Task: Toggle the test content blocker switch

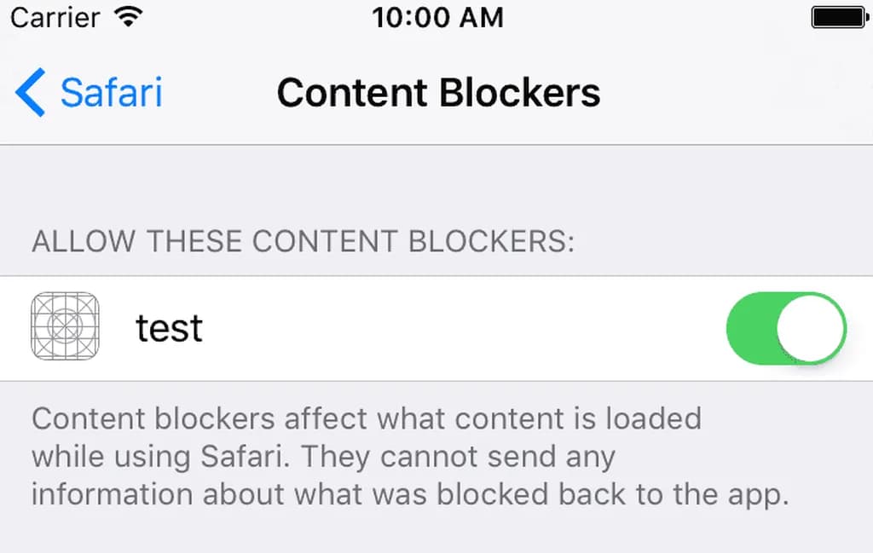Action: (x=786, y=328)
